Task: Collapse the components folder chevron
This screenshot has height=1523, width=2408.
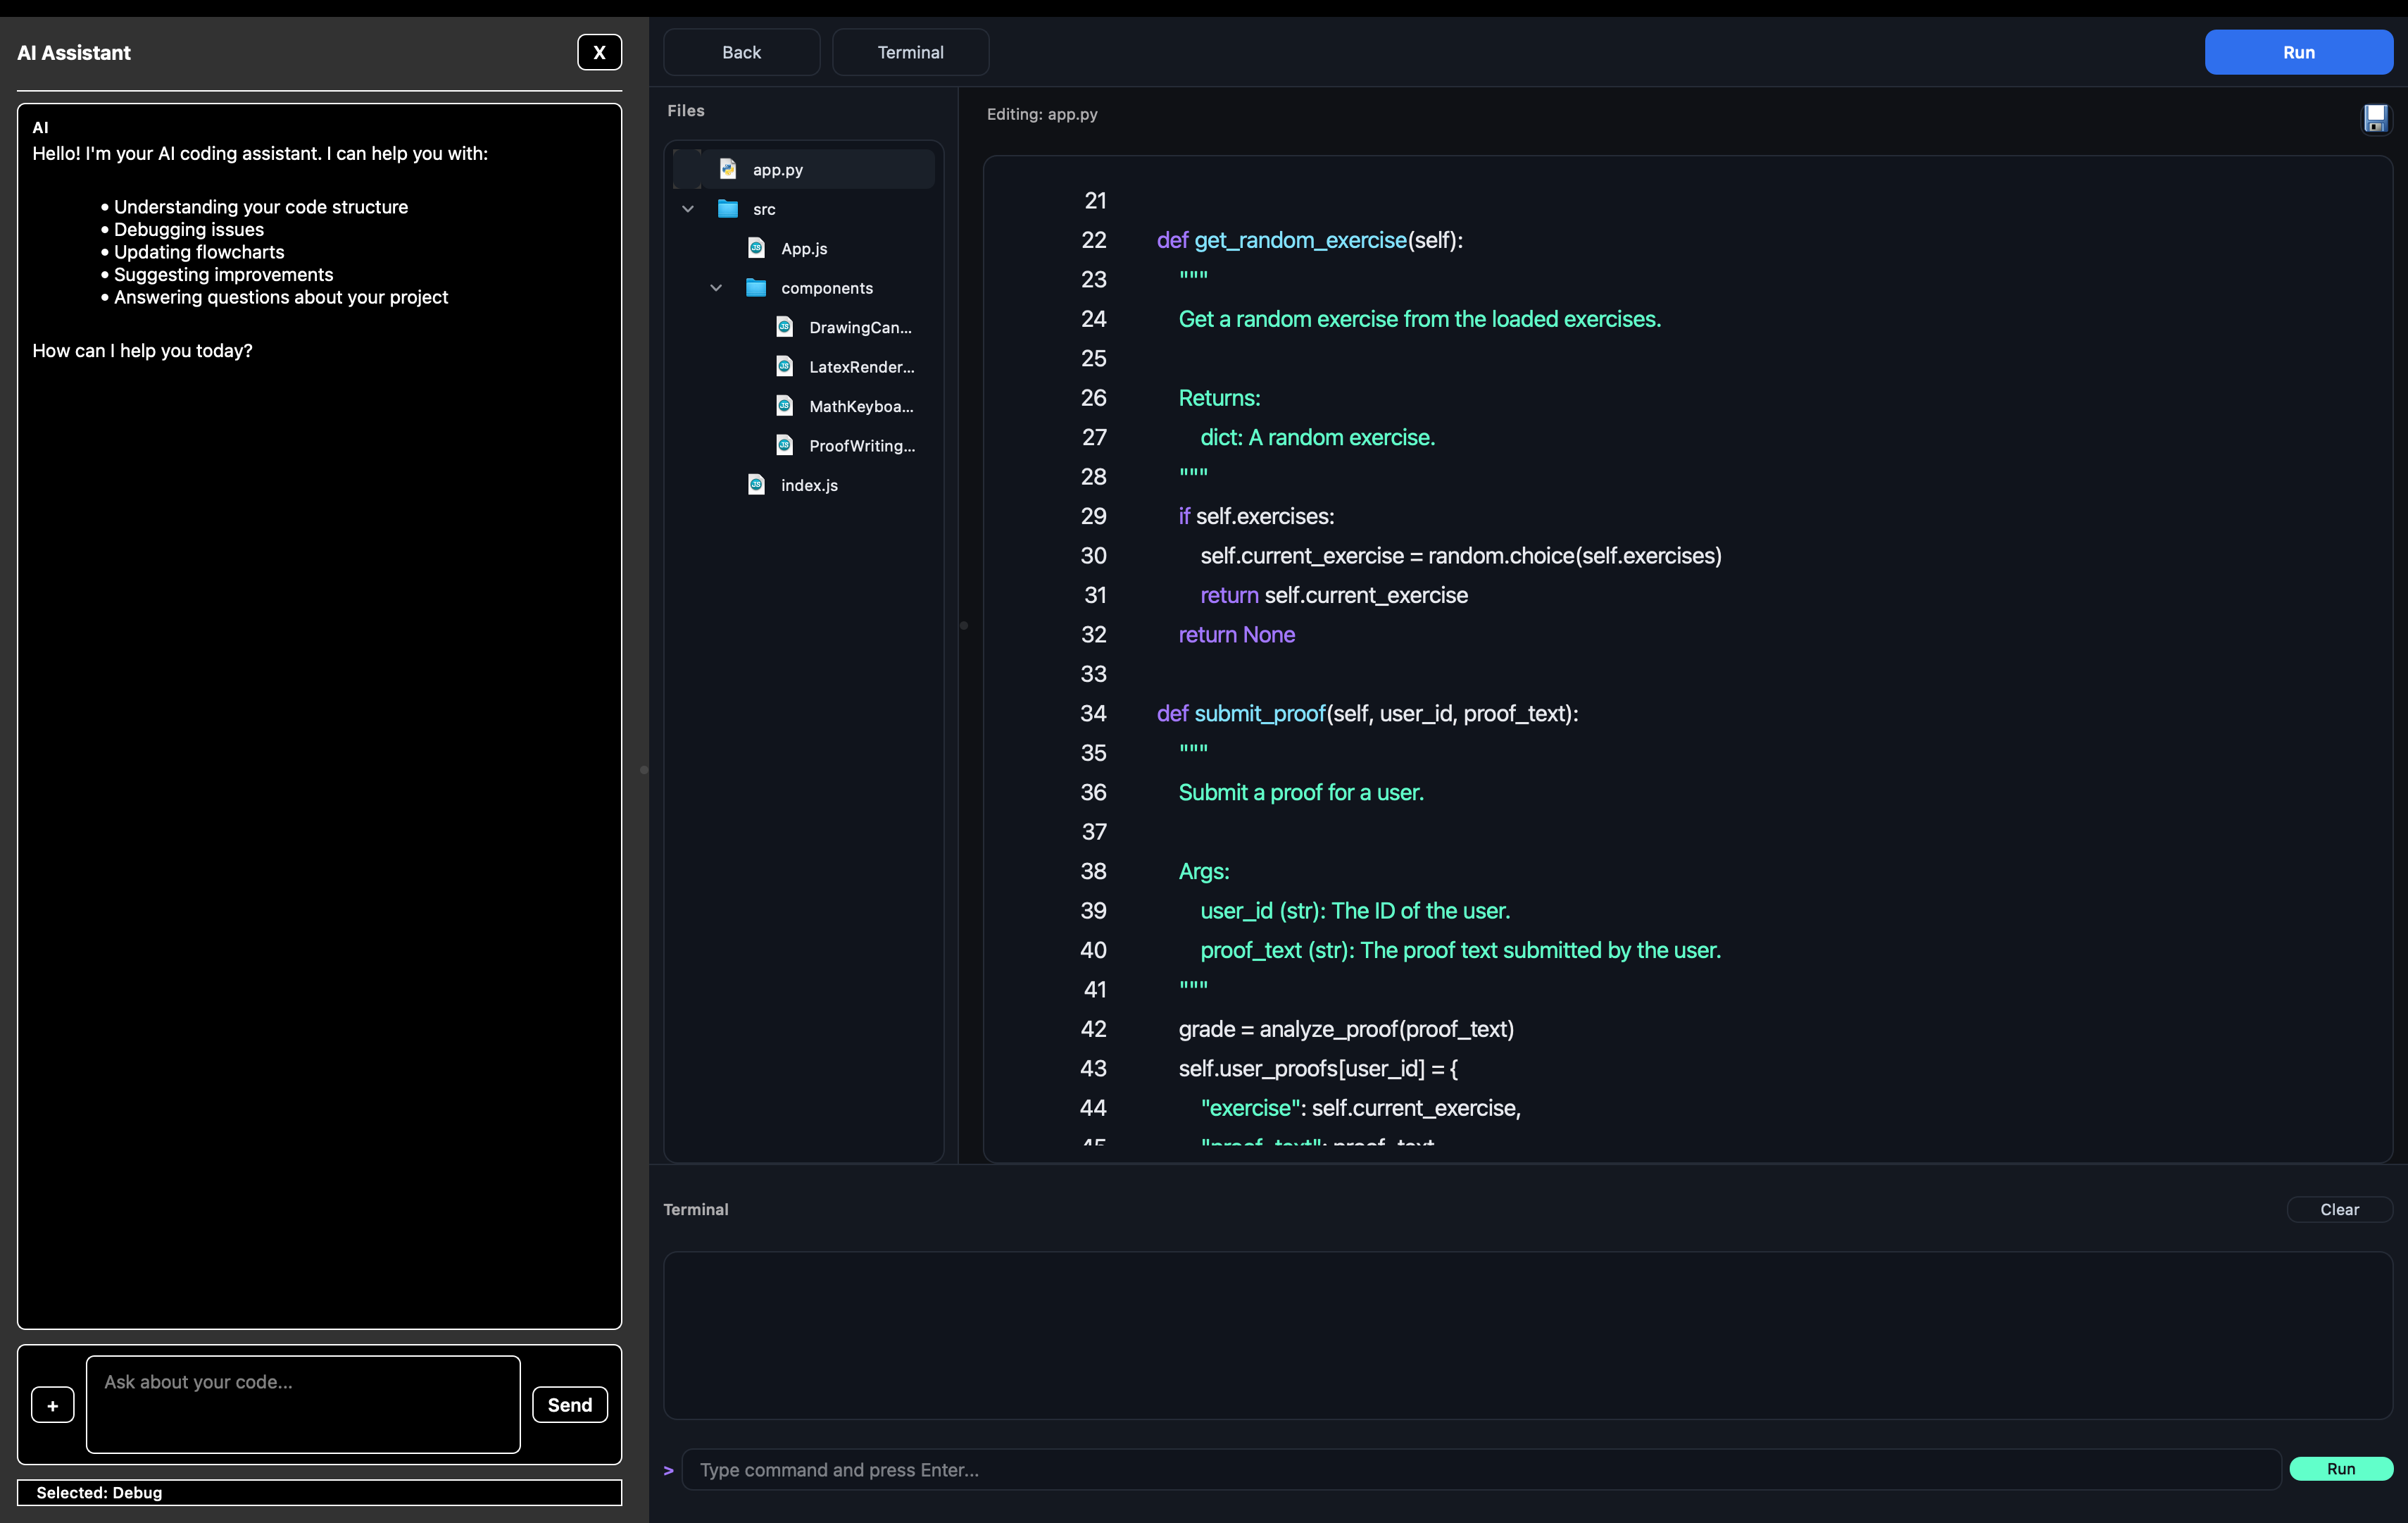Action: tap(716, 288)
